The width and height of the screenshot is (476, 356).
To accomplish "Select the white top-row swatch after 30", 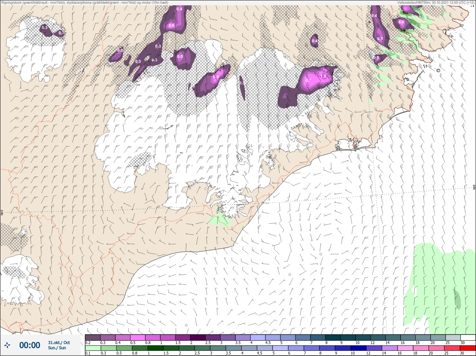I will [x=468, y=337].
